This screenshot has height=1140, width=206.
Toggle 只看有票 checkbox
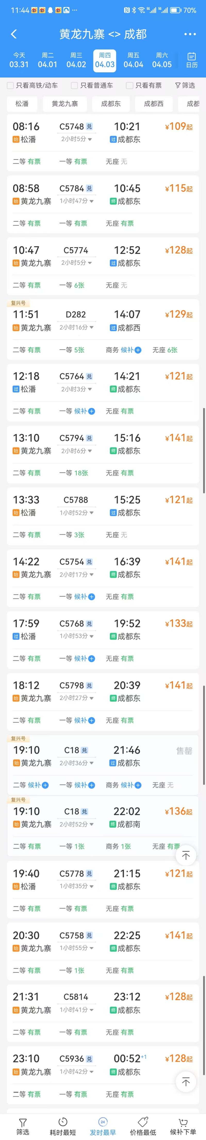(x=129, y=85)
